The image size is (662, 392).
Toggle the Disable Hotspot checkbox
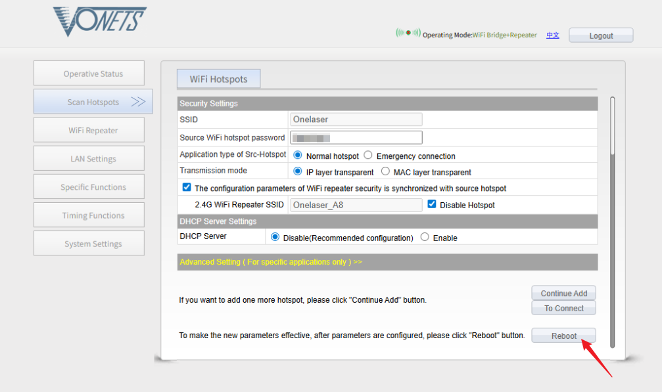(x=432, y=204)
